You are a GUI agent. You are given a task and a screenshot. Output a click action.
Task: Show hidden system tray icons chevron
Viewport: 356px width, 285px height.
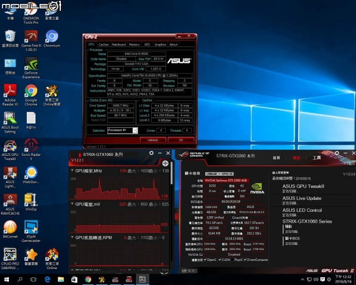(303, 280)
